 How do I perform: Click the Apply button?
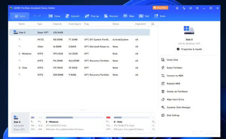(20, 16)
